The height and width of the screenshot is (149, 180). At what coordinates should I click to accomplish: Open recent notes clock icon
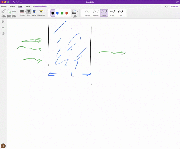[x=3, y=34]
